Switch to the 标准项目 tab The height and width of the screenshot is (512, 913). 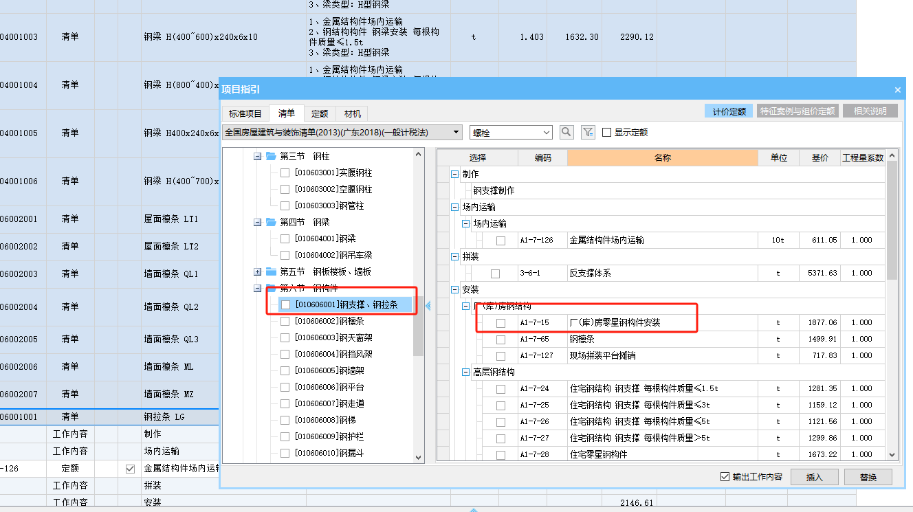[245, 113]
